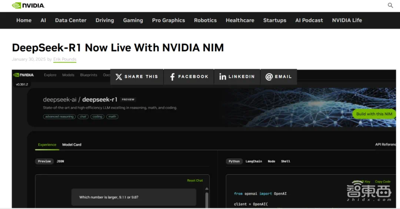Share the article on LinkedIn

[237, 76]
